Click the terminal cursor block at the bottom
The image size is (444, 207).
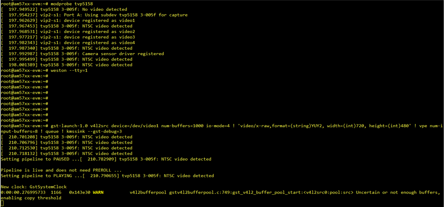pyautogui.click(x=2, y=204)
